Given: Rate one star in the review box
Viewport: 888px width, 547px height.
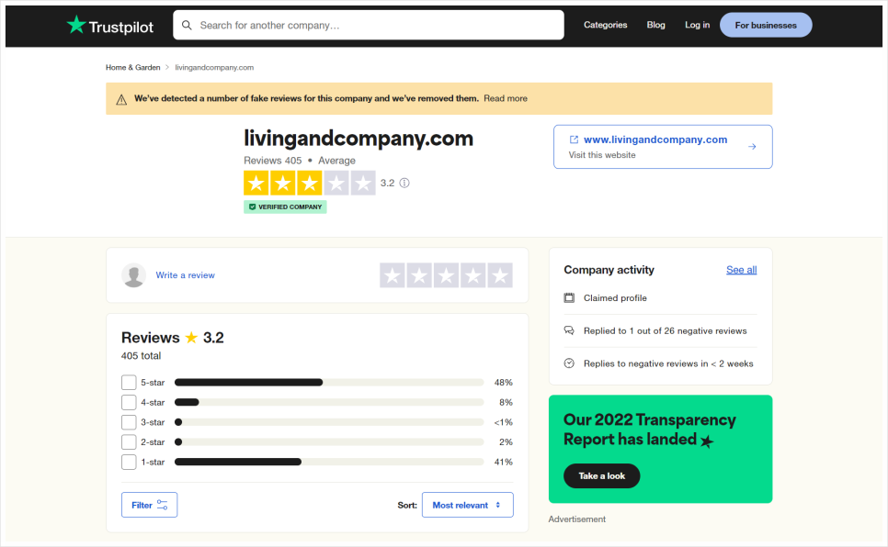Looking at the screenshot, I should pos(392,275).
